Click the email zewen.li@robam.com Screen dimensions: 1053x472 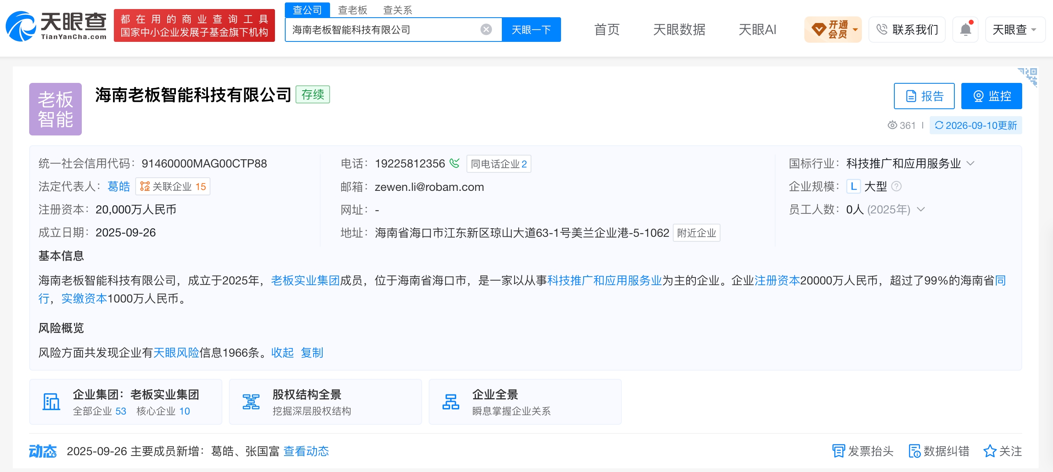429,187
